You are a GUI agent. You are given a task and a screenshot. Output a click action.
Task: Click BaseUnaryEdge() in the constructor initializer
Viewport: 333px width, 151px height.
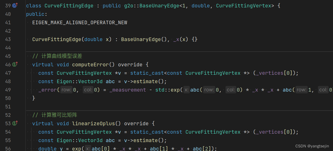click(x=144, y=39)
